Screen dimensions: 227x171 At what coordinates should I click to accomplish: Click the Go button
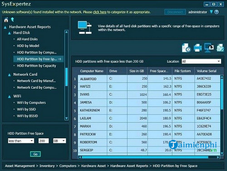(35, 154)
